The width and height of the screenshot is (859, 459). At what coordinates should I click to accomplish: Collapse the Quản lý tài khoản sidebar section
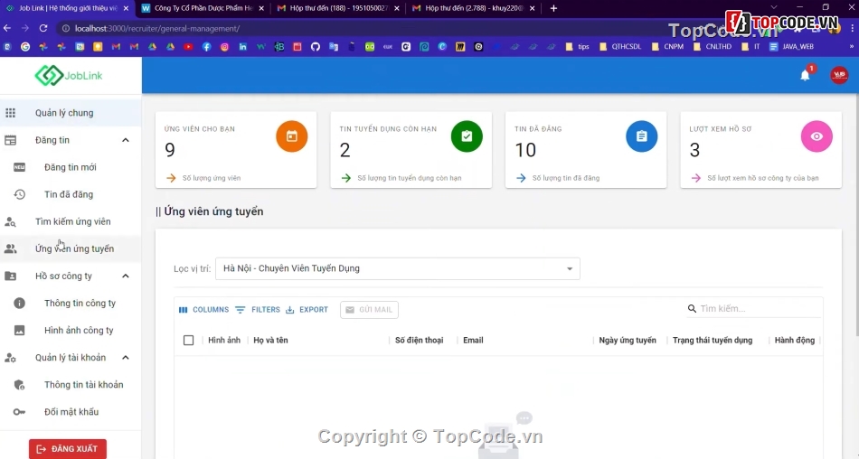coord(126,358)
